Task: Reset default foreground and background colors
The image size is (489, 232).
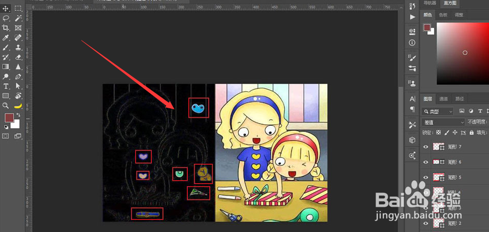Action: pos(6,127)
